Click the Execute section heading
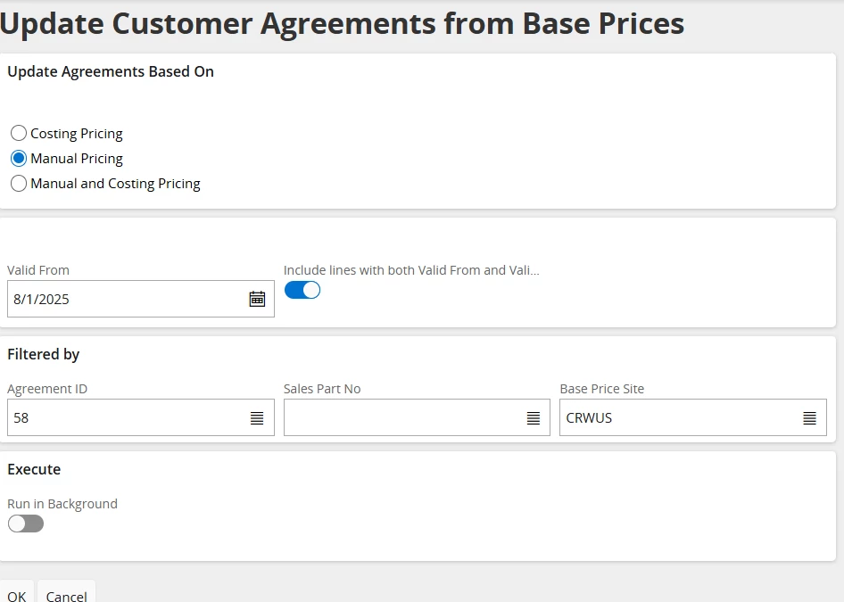This screenshot has height=602, width=844. tap(34, 469)
